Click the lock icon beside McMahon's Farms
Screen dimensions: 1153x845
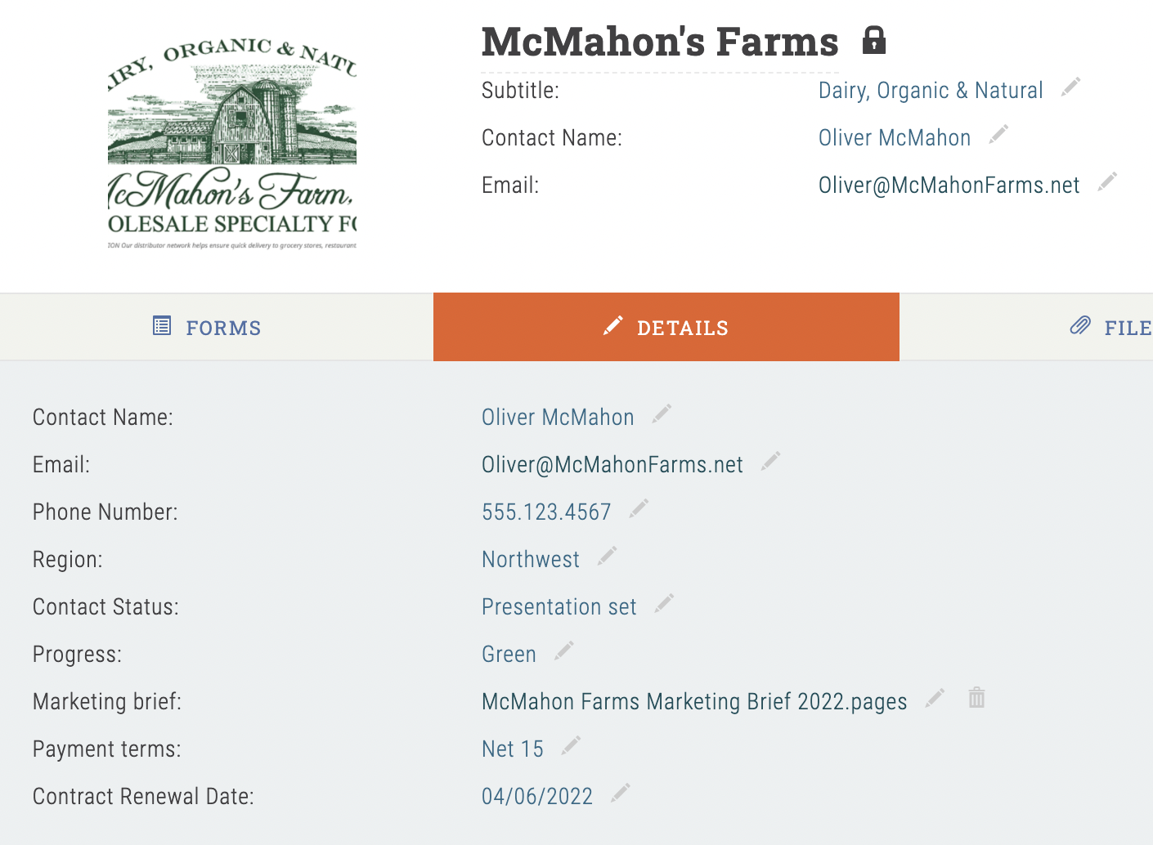point(874,40)
